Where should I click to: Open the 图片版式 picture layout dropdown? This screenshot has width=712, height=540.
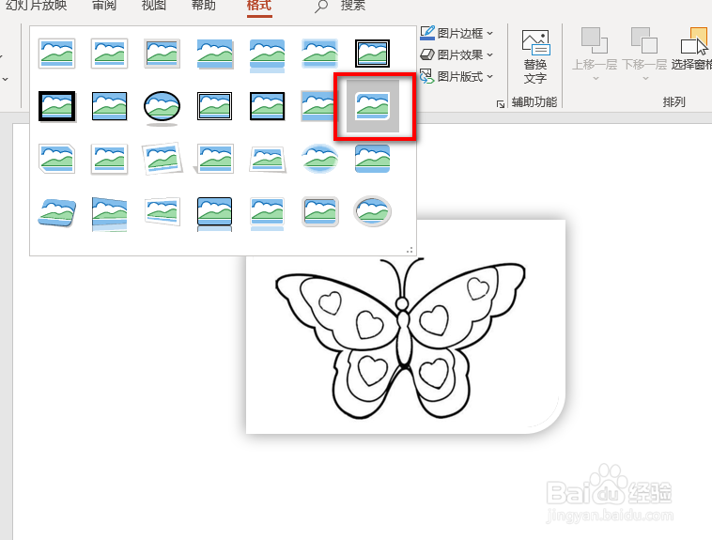click(457, 76)
